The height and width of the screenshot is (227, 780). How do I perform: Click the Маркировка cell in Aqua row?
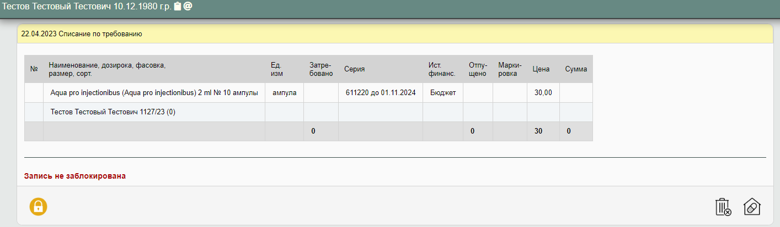coord(510,92)
